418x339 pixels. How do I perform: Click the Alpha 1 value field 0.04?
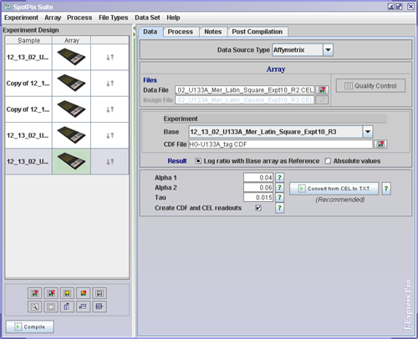click(x=258, y=178)
